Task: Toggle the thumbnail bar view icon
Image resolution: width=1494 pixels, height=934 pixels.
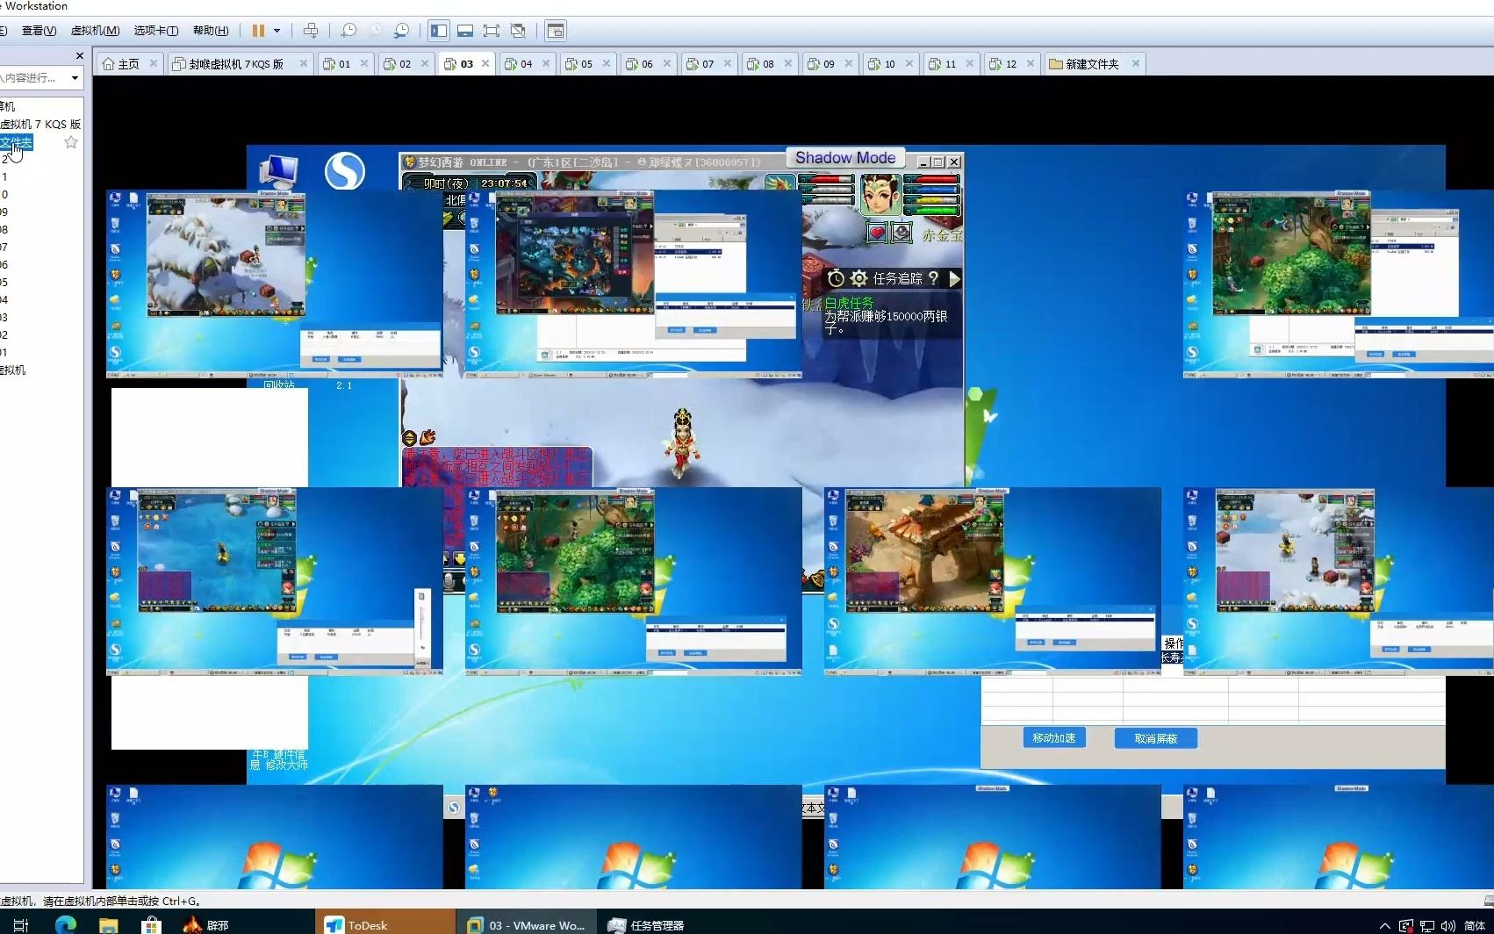Action: point(465,31)
